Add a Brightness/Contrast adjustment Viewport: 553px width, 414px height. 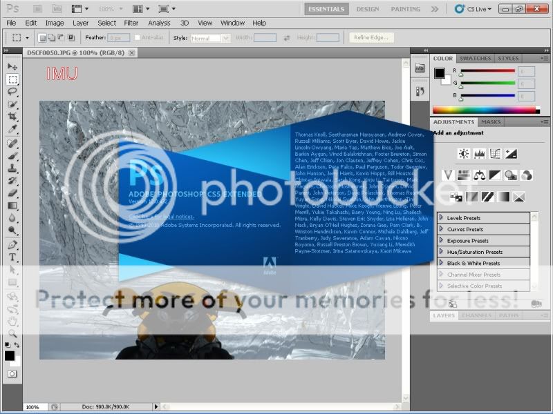point(463,154)
